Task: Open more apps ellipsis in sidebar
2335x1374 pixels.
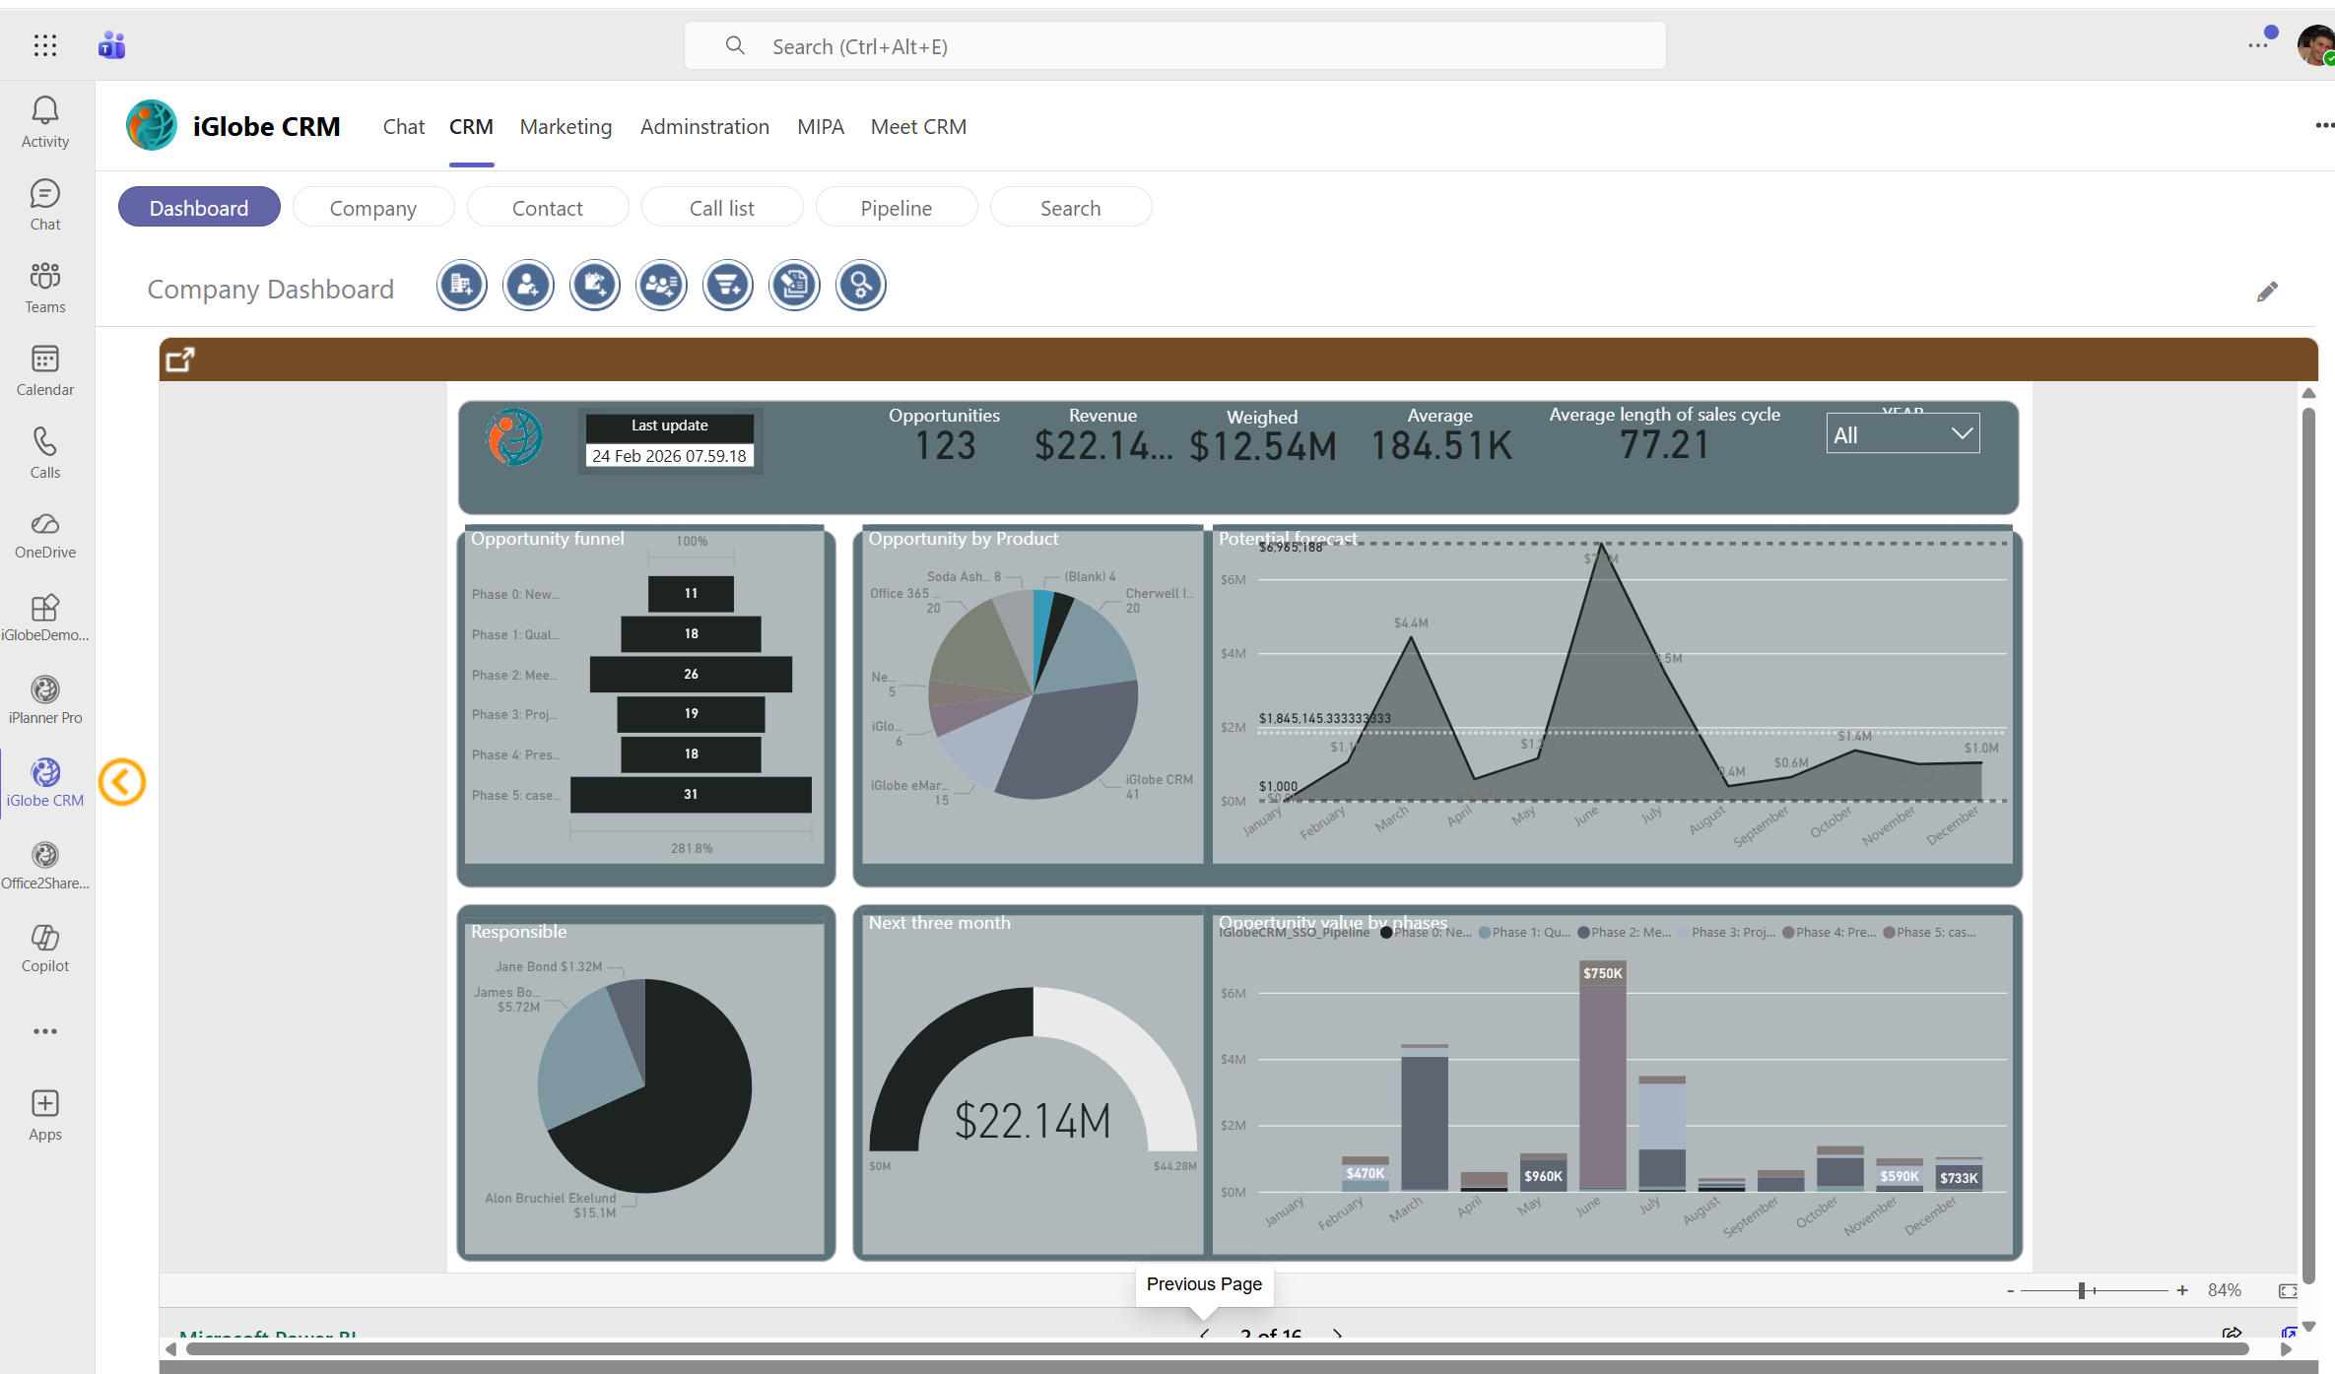Action: click(x=45, y=1031)
